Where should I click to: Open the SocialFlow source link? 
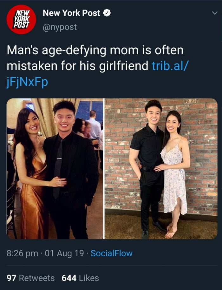tap(112, 253)
